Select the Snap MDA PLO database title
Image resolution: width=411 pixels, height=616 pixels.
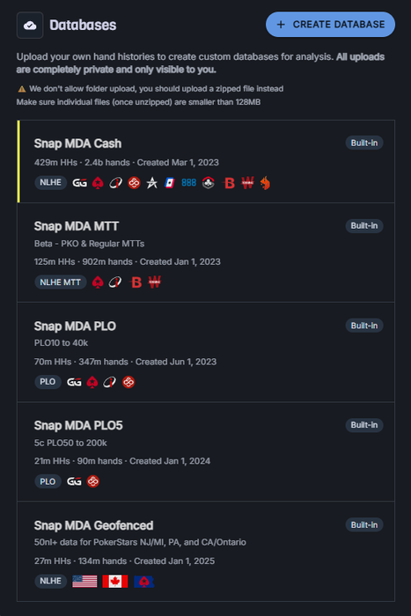point(75,326)
